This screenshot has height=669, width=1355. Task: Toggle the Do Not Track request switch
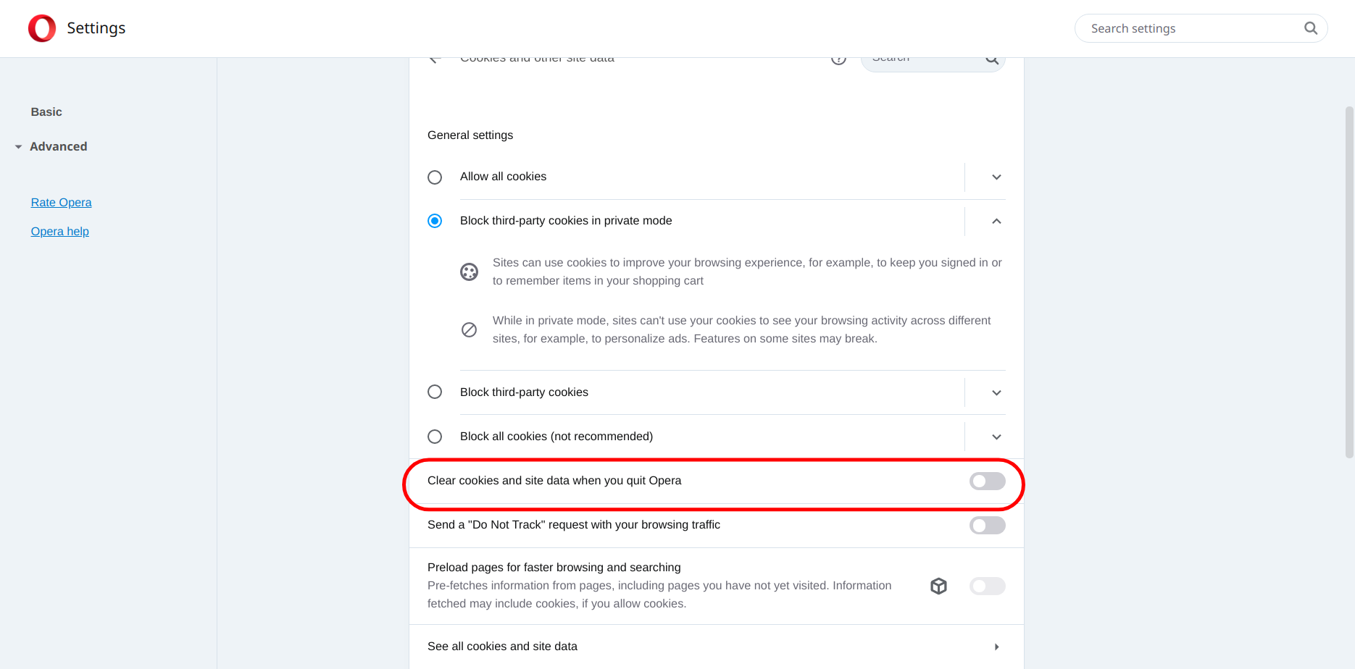pyautogui.click(x=988, y=525)
